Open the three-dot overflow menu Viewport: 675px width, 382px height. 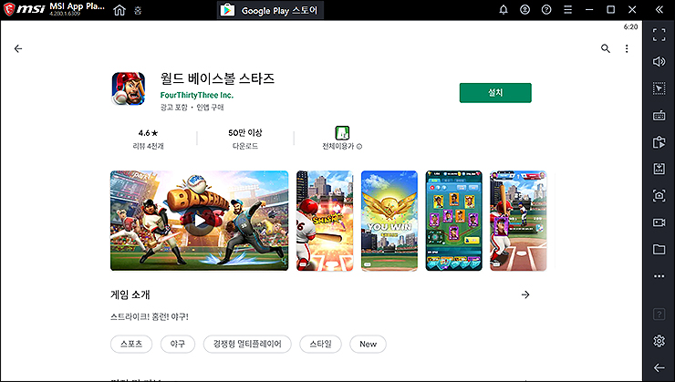[627, 48]
